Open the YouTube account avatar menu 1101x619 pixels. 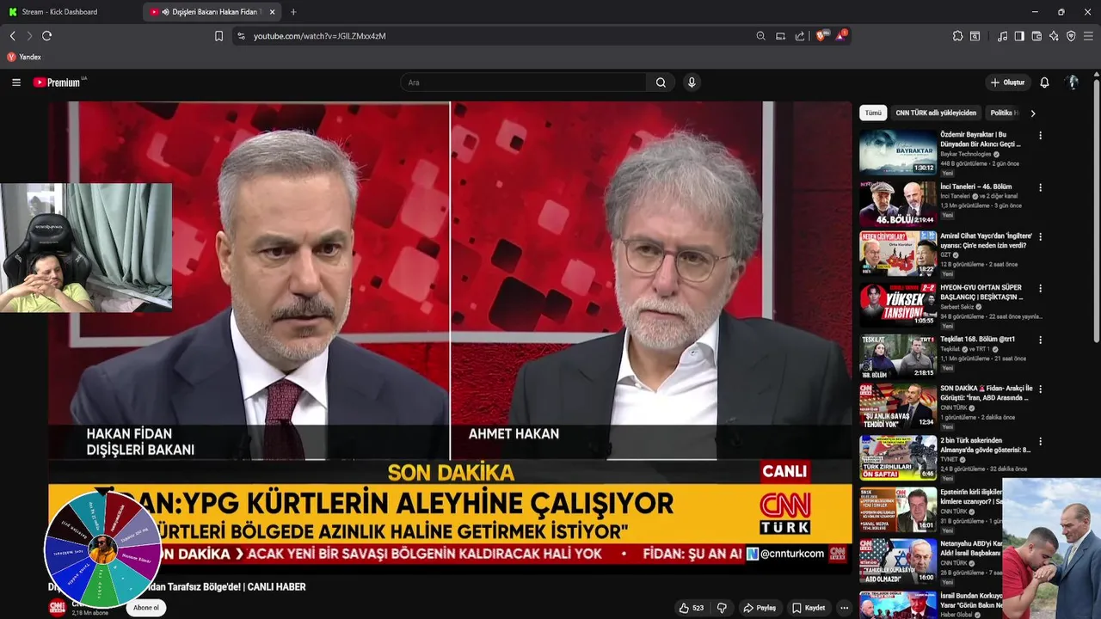(1072, 83)
